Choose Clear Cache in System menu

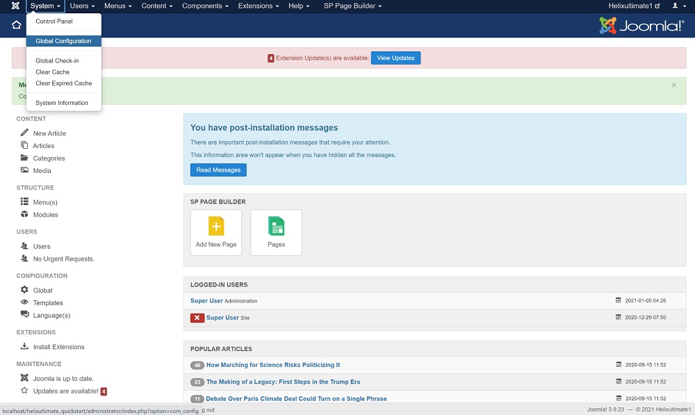pos(53,72)
